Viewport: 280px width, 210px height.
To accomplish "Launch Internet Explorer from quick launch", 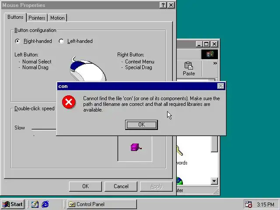I will pyautogui.click(x=45, y=204).
